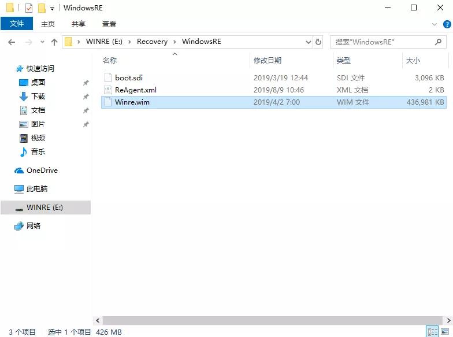Click the Back navigation arrow
This screenshot has width=453, height=337.
point(12,42)
